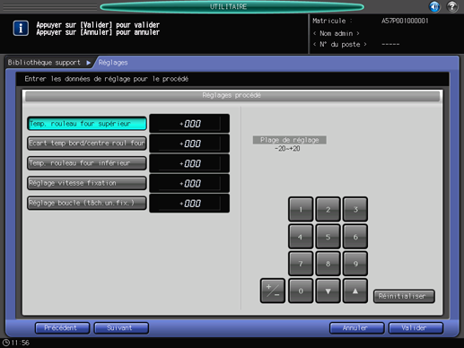
Task: Click 'Entrer les données de réglage' instruction
Action: pos(106,79)
